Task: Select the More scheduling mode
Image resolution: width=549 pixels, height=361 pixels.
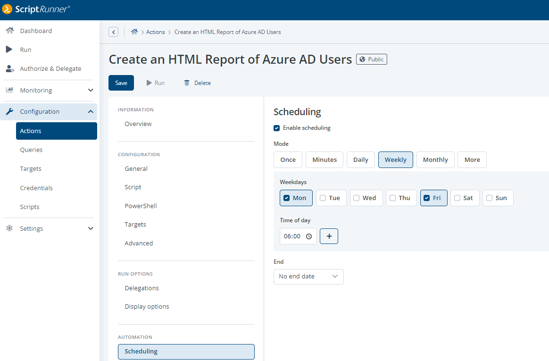Action: (x=472, y=160)
